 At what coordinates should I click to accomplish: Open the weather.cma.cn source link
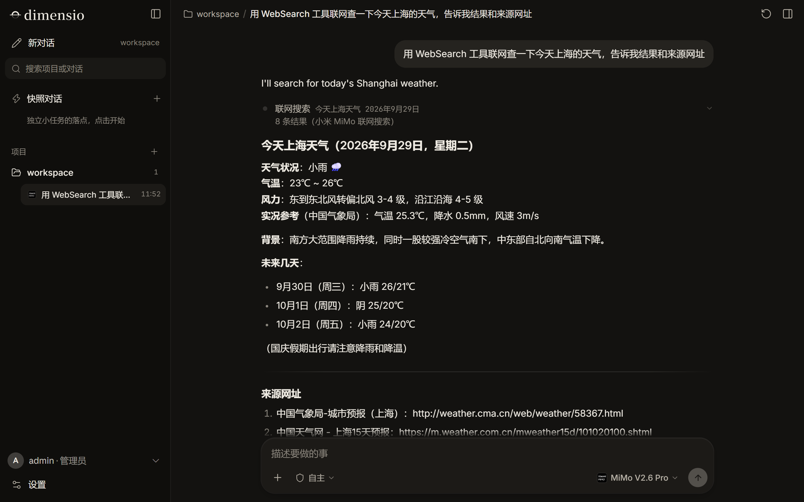518,413
